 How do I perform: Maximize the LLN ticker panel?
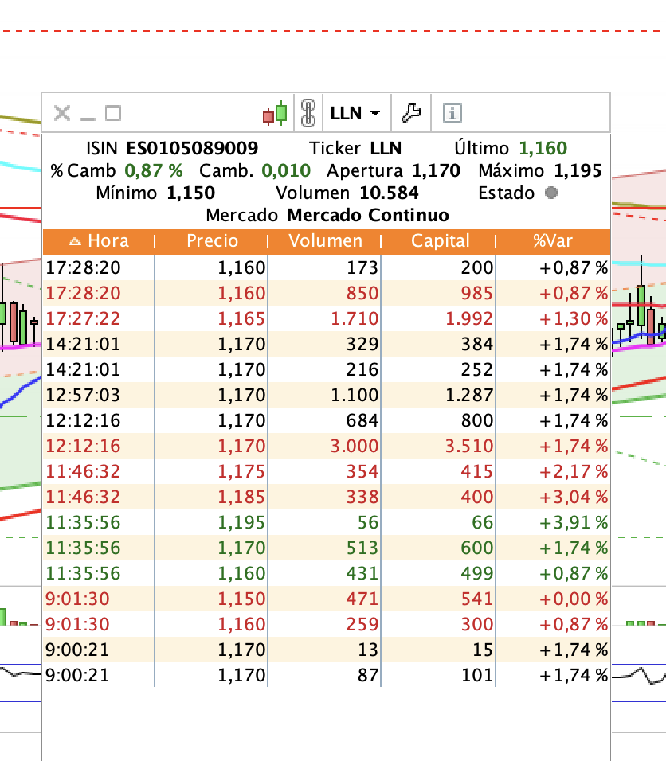pos(113,113)
